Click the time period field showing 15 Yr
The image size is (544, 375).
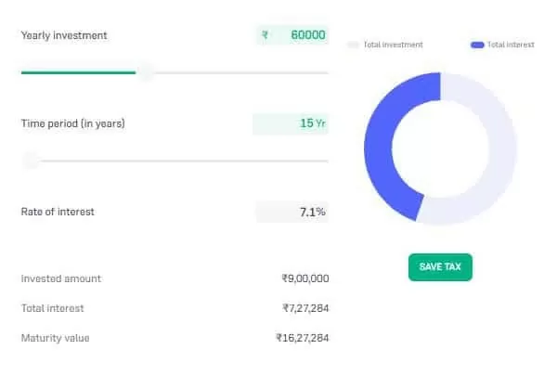click(291, 123)
